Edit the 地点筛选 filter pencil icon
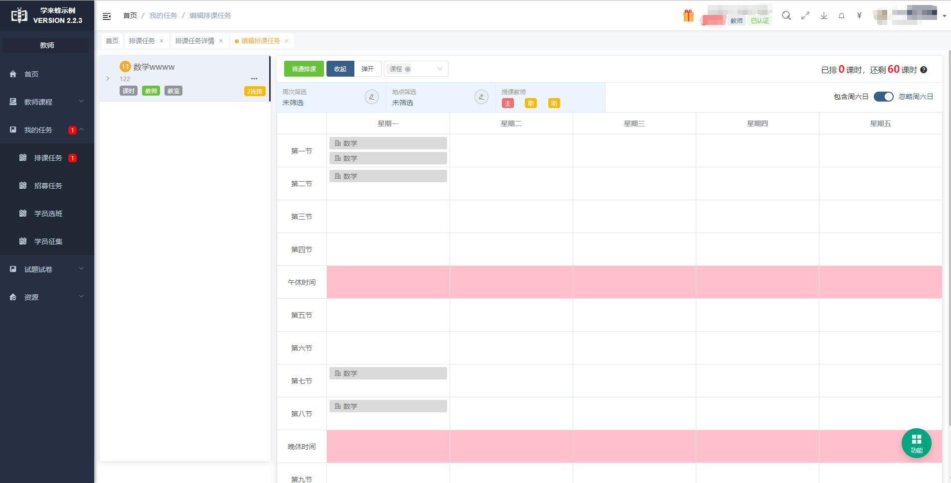The image size is (951, 483). [x=481, y=97]
